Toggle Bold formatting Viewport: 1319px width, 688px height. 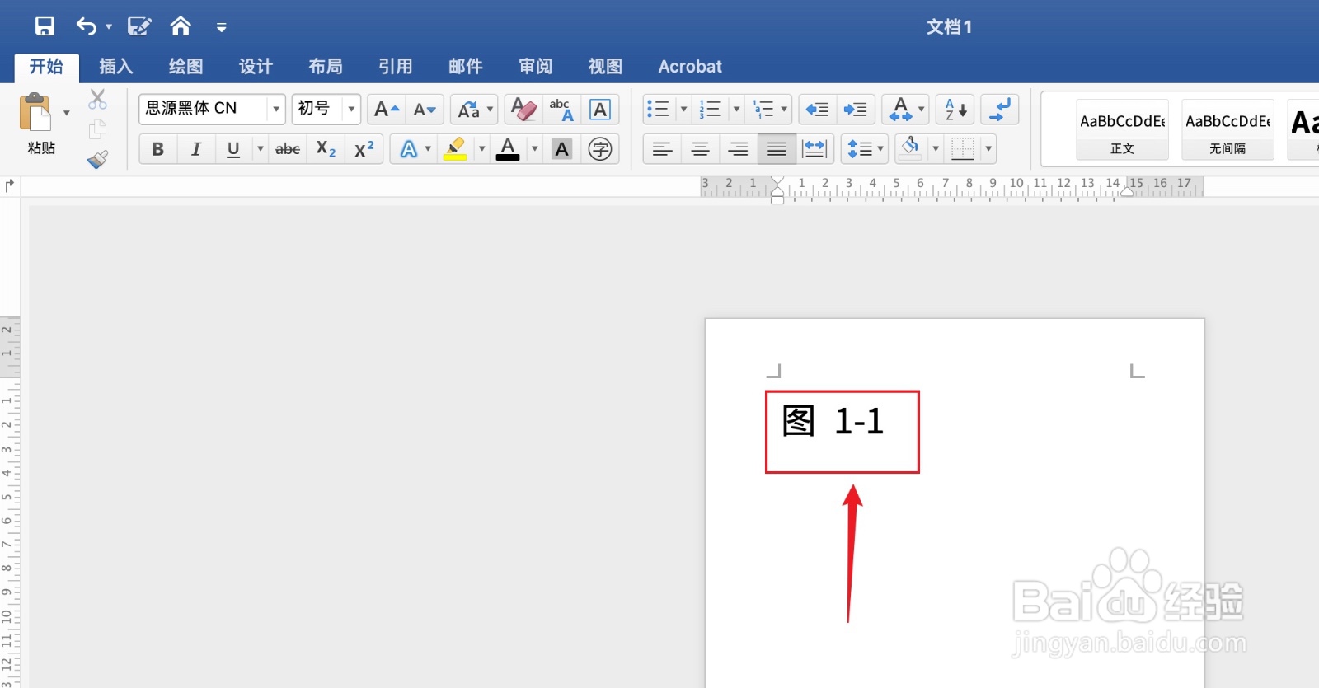click(158, 149)
